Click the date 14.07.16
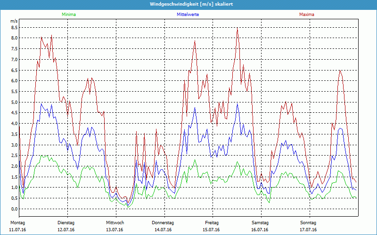Screen dimensions: 377x235 (163, 230)
